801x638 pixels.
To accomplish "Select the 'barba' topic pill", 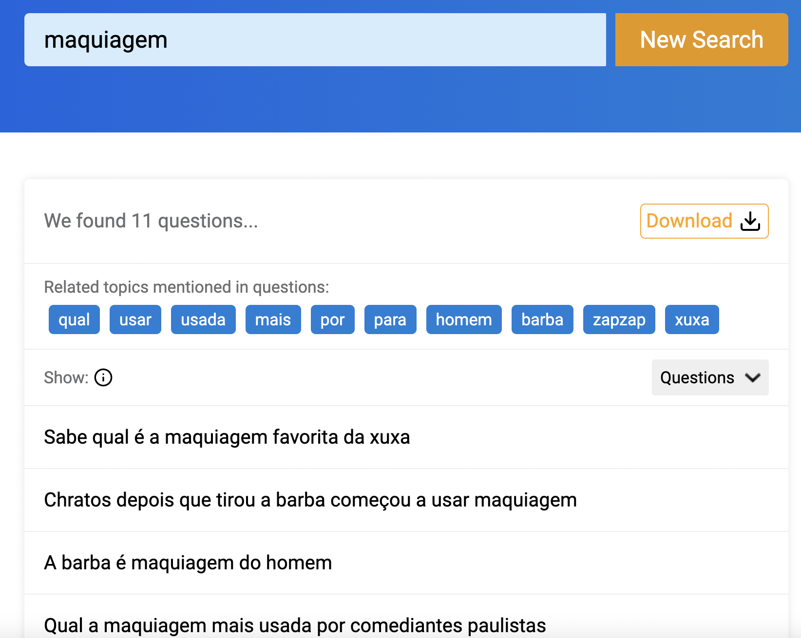I will tap(542, 319).
